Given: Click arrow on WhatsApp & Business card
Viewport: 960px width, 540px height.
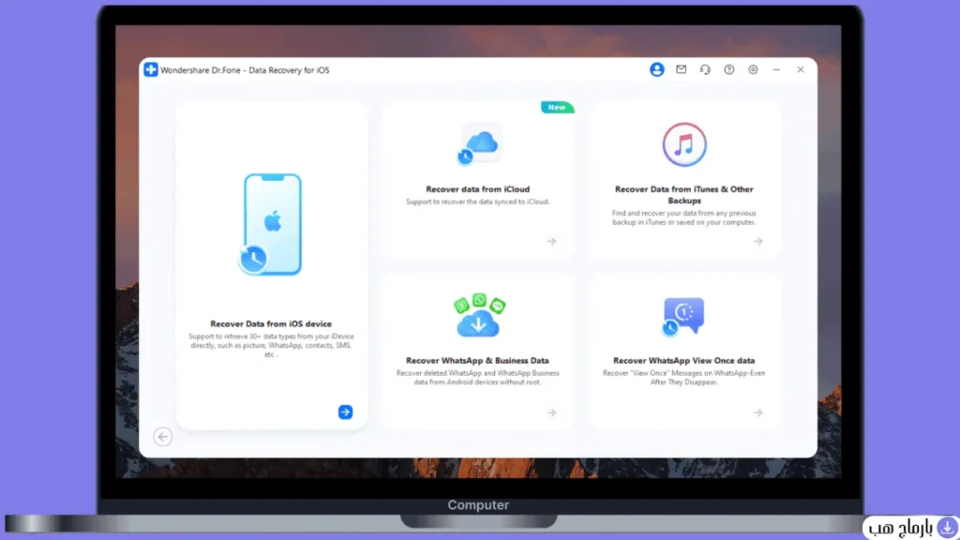Looking at the screenshot, I should click(552, 412).
